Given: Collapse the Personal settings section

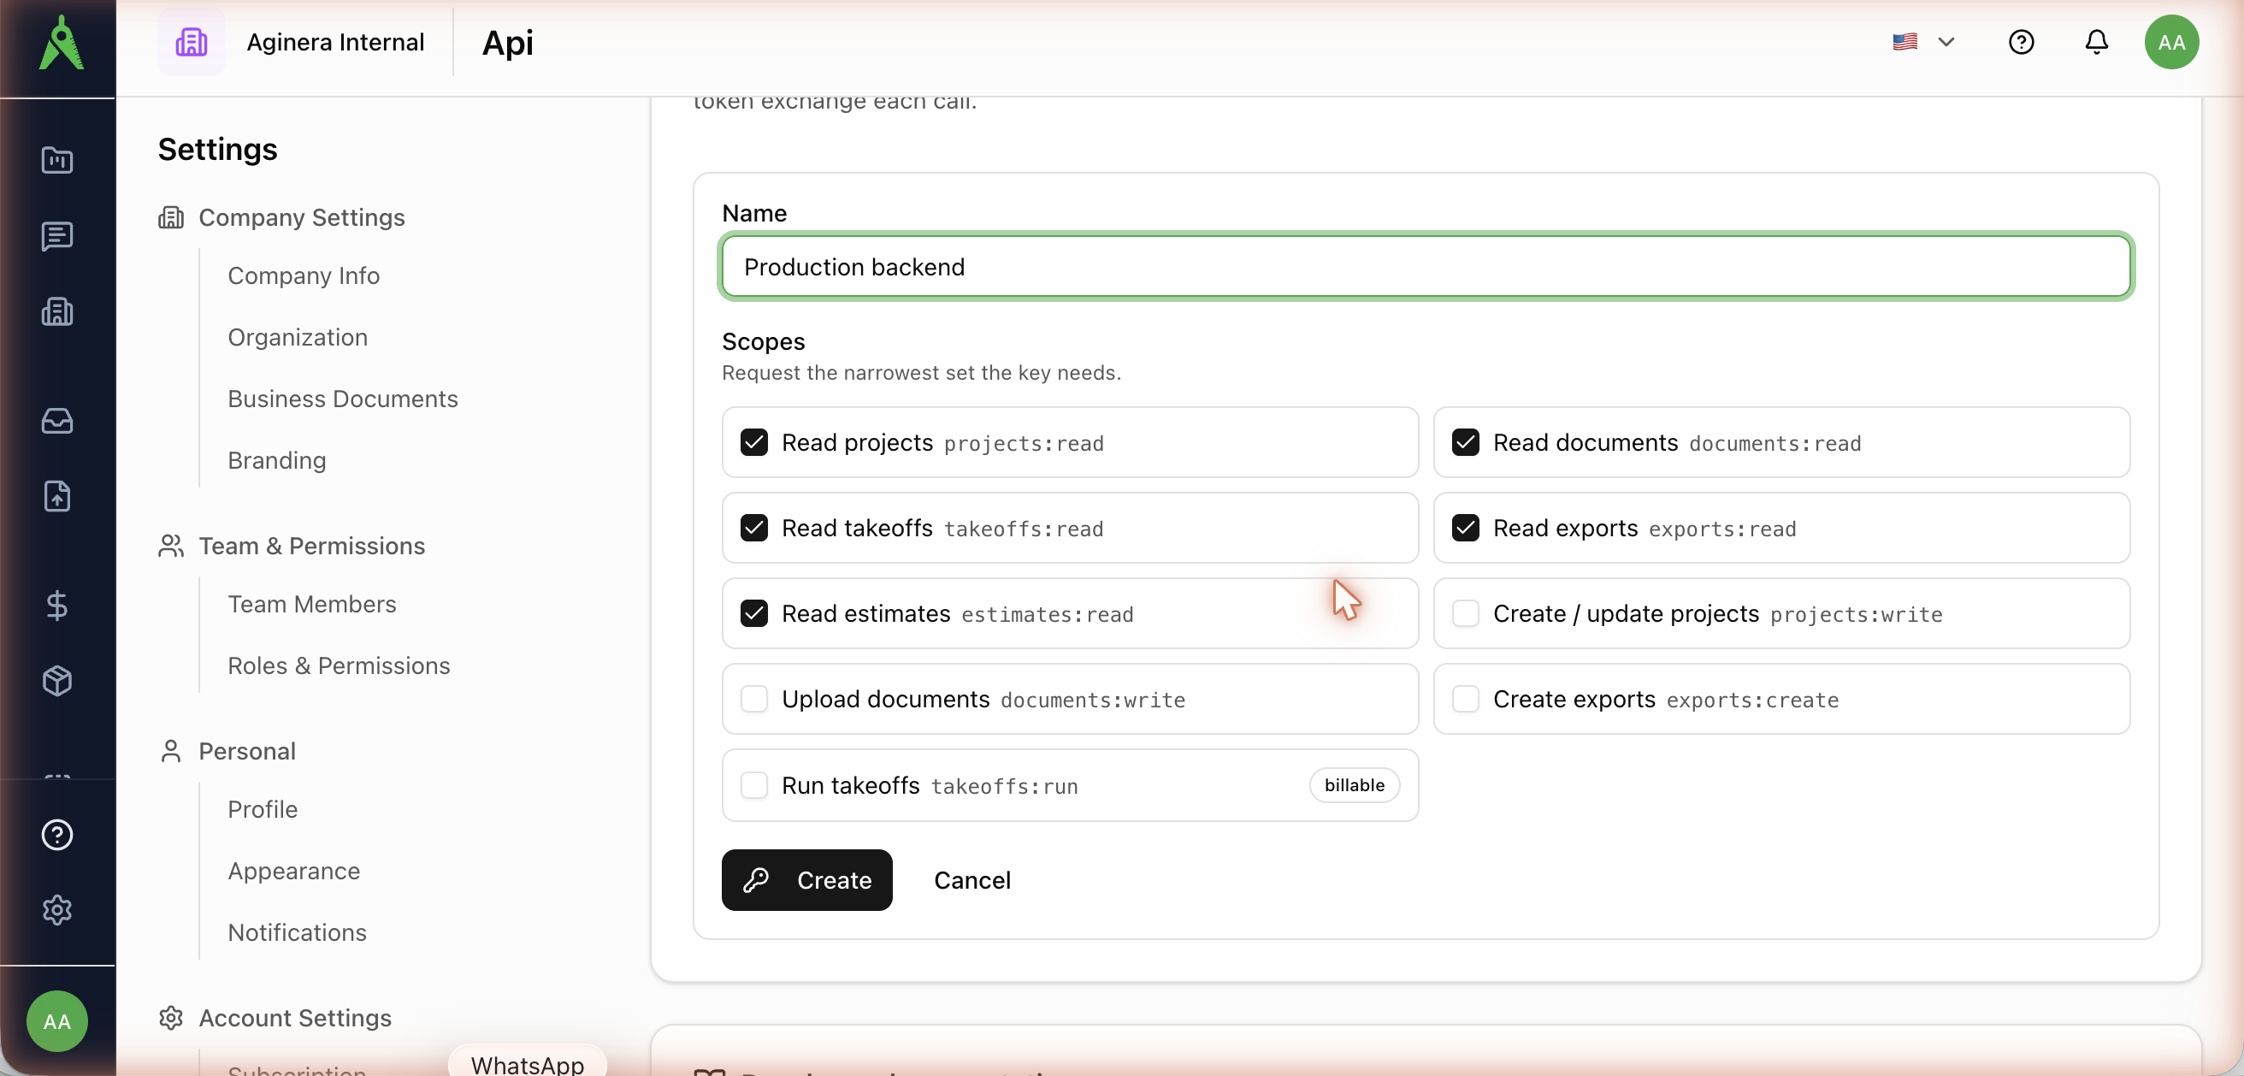Looking at the screenshot, I should [227, 751].
